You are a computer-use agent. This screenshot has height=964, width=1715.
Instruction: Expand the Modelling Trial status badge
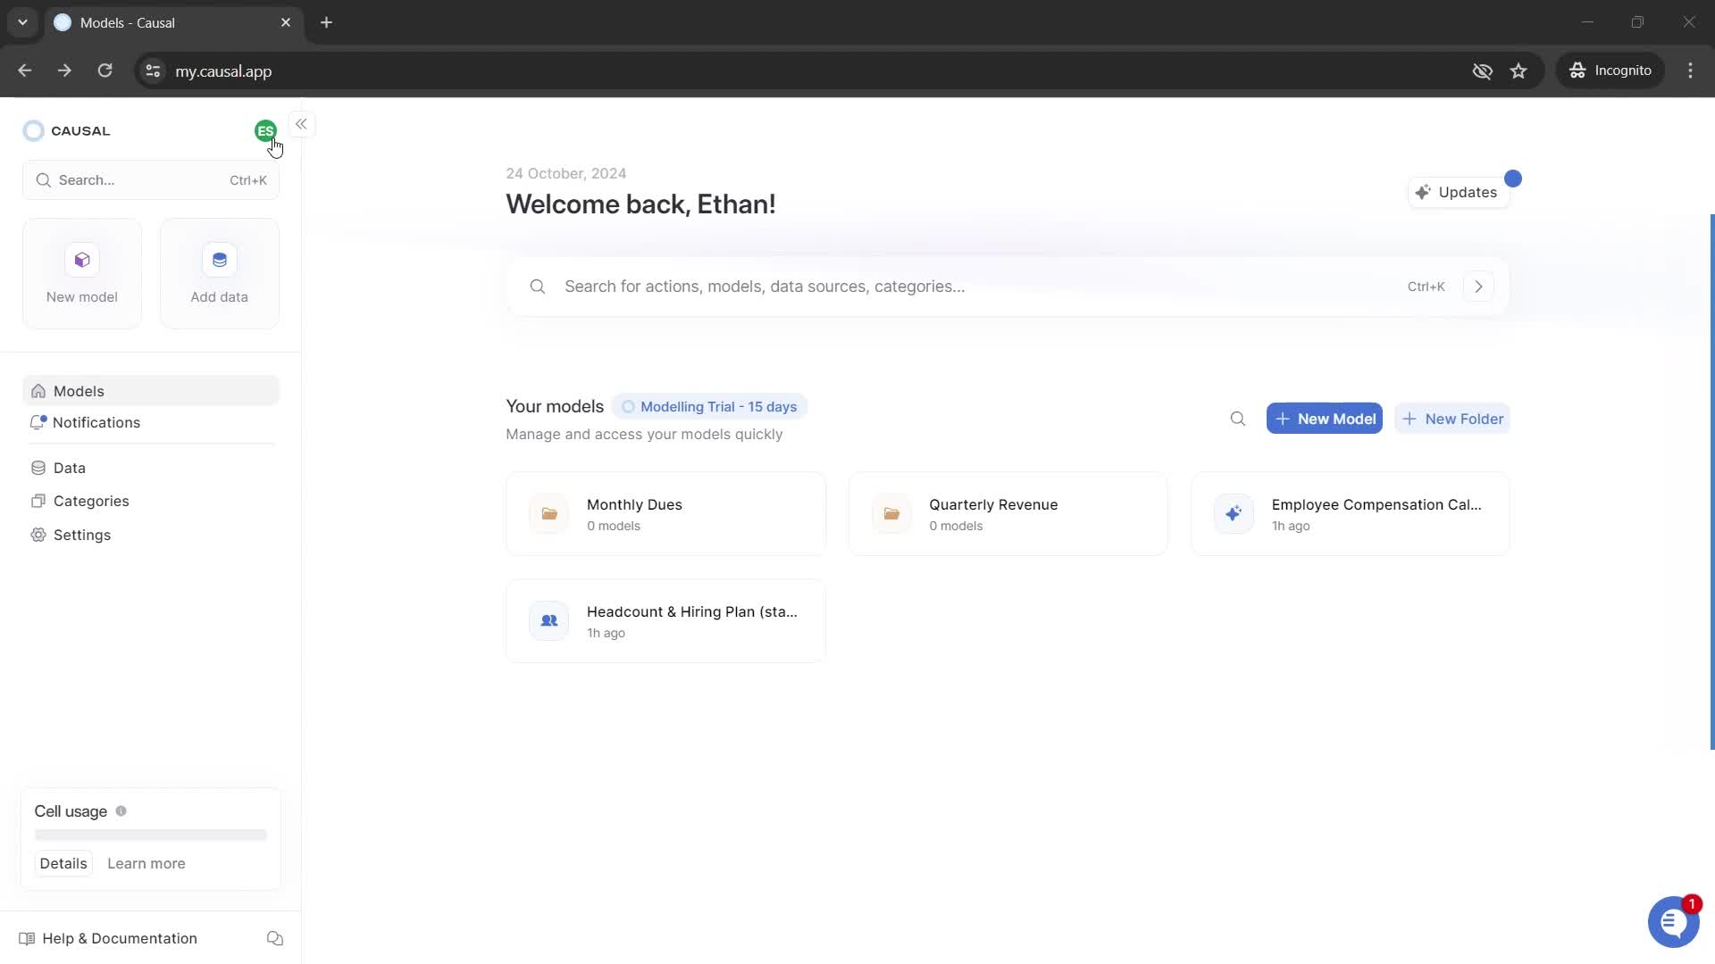(710, 406)
